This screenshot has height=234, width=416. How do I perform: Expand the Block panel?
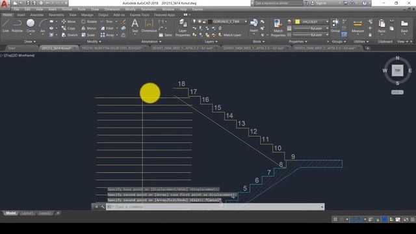click(x=259, y=42)
